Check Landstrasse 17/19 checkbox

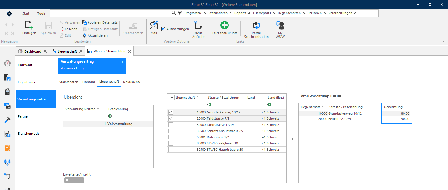[171, 125]
